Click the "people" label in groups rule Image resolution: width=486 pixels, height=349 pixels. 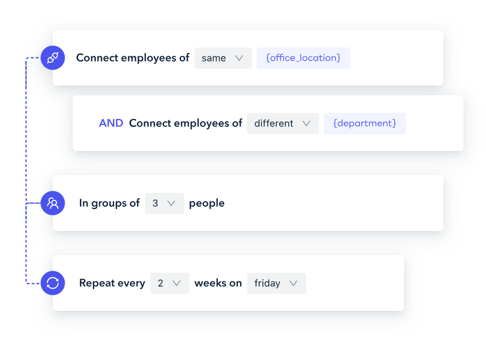point(206,203)
